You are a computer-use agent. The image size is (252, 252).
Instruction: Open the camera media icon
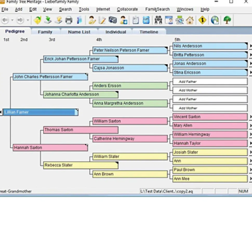tap(113, 20)
